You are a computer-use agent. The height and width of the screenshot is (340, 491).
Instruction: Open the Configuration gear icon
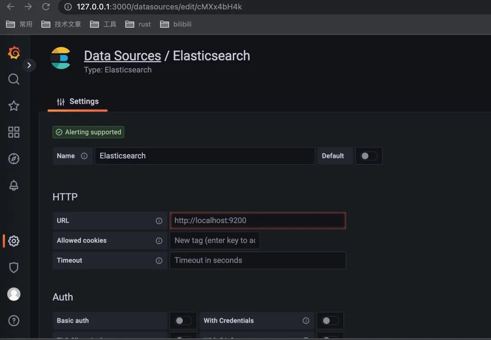(14, 241)
